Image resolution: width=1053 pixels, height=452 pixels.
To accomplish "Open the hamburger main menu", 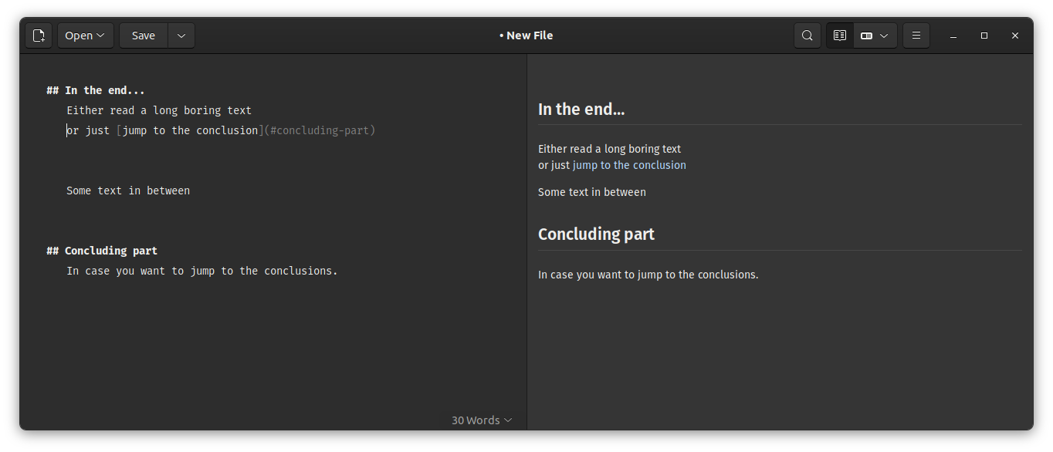I will [x=916, y=35].
